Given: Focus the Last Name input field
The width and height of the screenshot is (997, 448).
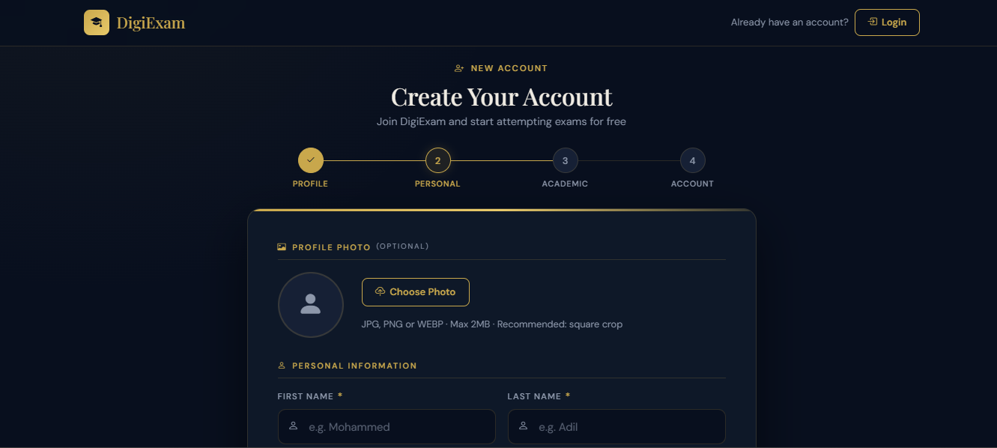Looking at the screenshot, I should point(627,427).
